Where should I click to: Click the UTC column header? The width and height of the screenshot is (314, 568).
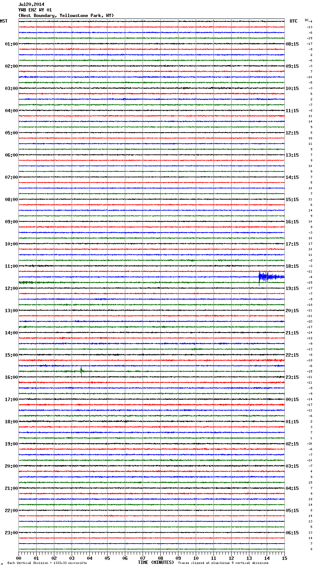293,21
